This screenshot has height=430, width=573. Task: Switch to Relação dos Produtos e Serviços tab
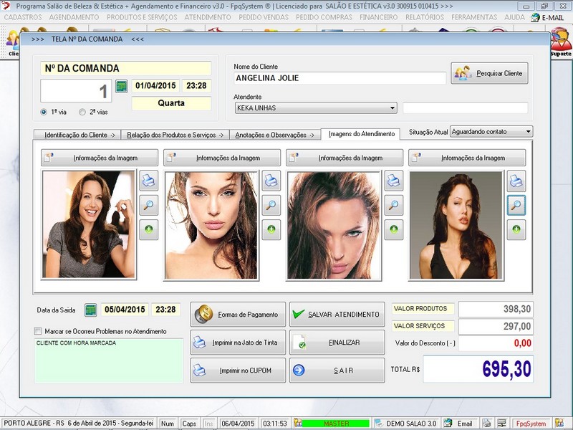(x=174, y=135)
